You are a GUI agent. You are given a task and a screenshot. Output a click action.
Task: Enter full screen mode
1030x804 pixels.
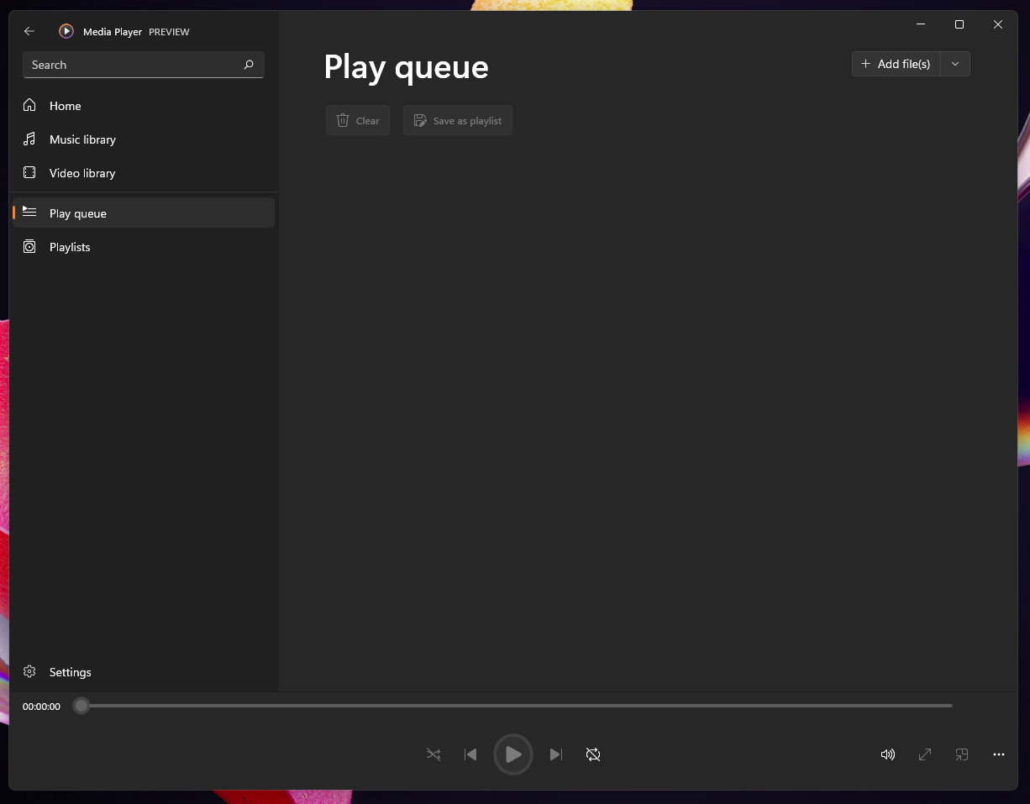925,754
